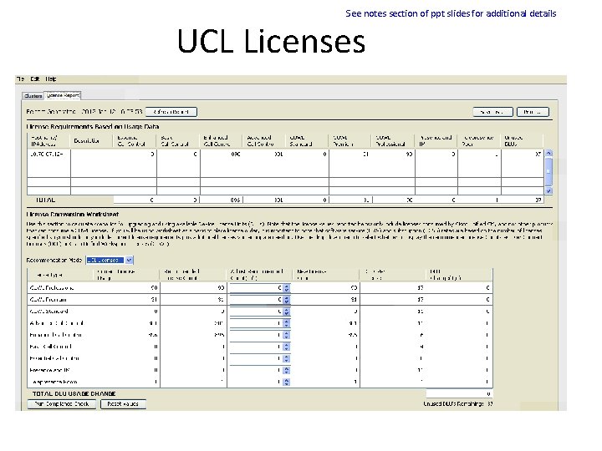Adjust count stepper for Essential Call Control
The width and height of the screenshot is (602, 451).
pyautogui.click(x=287, y=359)
